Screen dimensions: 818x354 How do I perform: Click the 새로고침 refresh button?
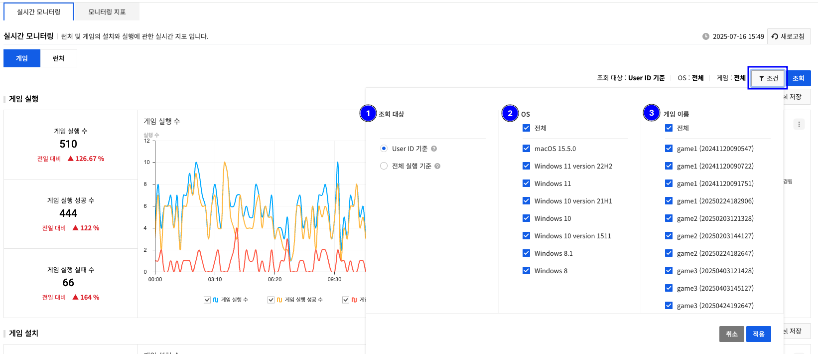tap(789, 36)
